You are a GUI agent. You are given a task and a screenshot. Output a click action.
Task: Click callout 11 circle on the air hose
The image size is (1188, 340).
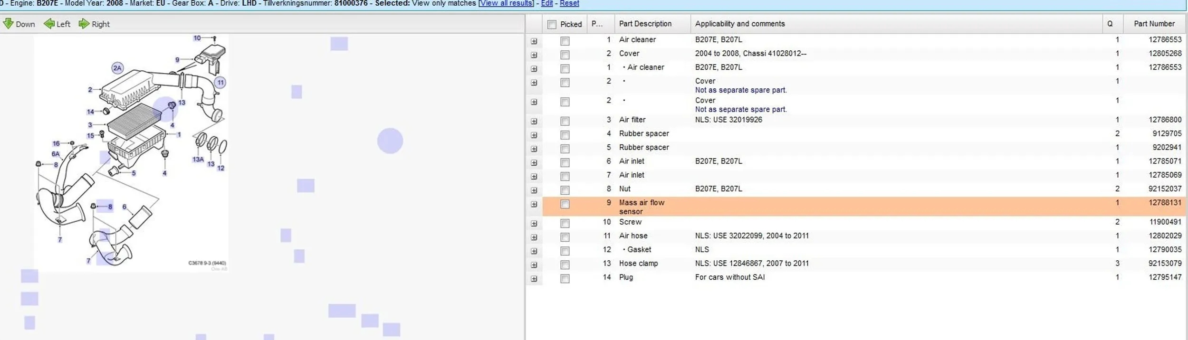[x=220, y=82]
